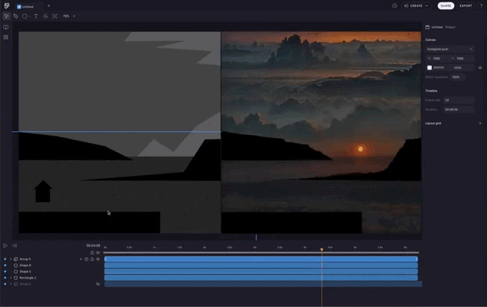Screen dimensions: 487x307
Task: Play the animation
Action: (5, 245)
